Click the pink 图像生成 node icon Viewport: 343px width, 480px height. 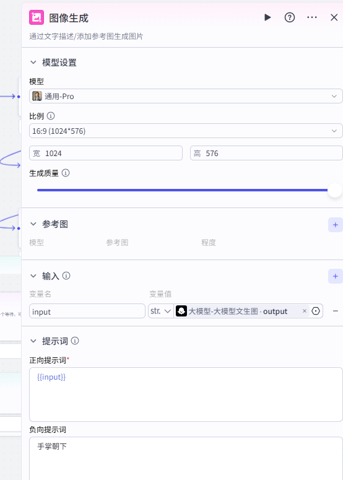(x=37, y=17)
